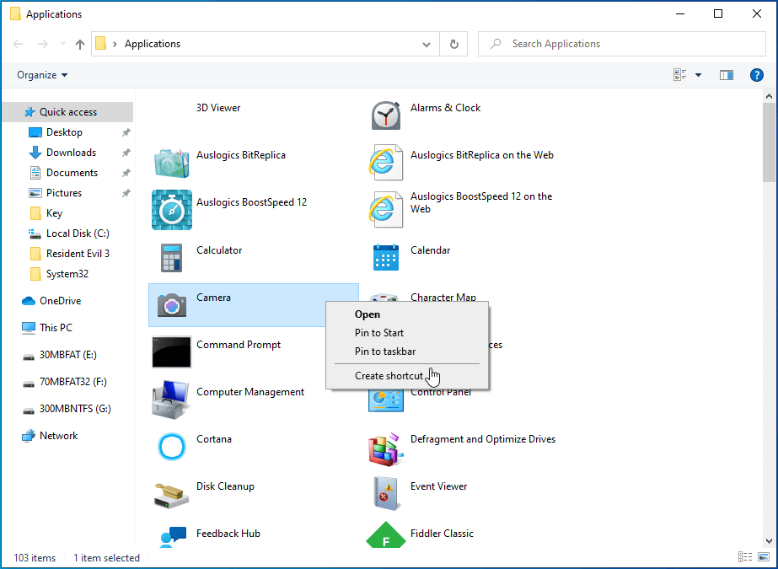Select the Alarms & Clock icon
Viewport: 778px width, 569px height.
pos(386,115)
